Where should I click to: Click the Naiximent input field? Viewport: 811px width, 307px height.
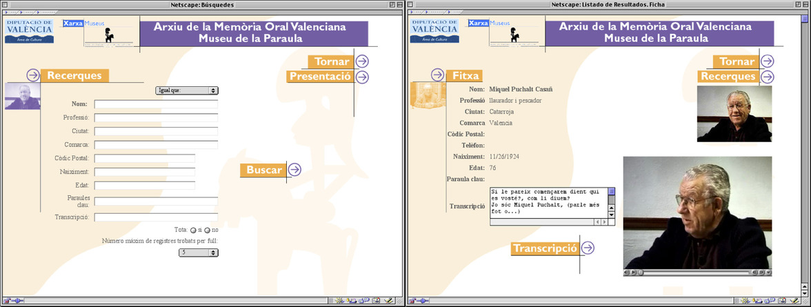pos(144,171)
